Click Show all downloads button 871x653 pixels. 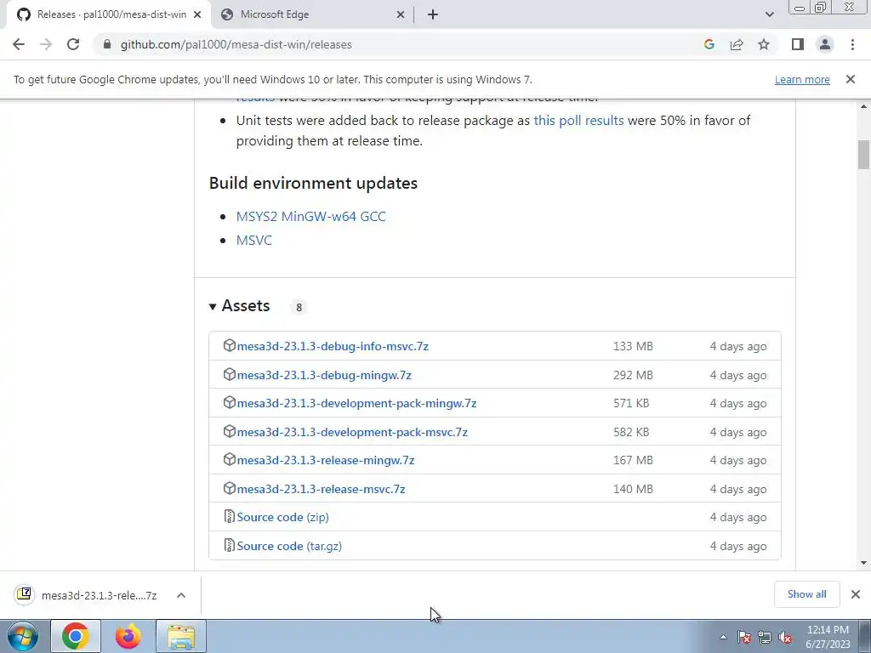(x=806, y=594)
